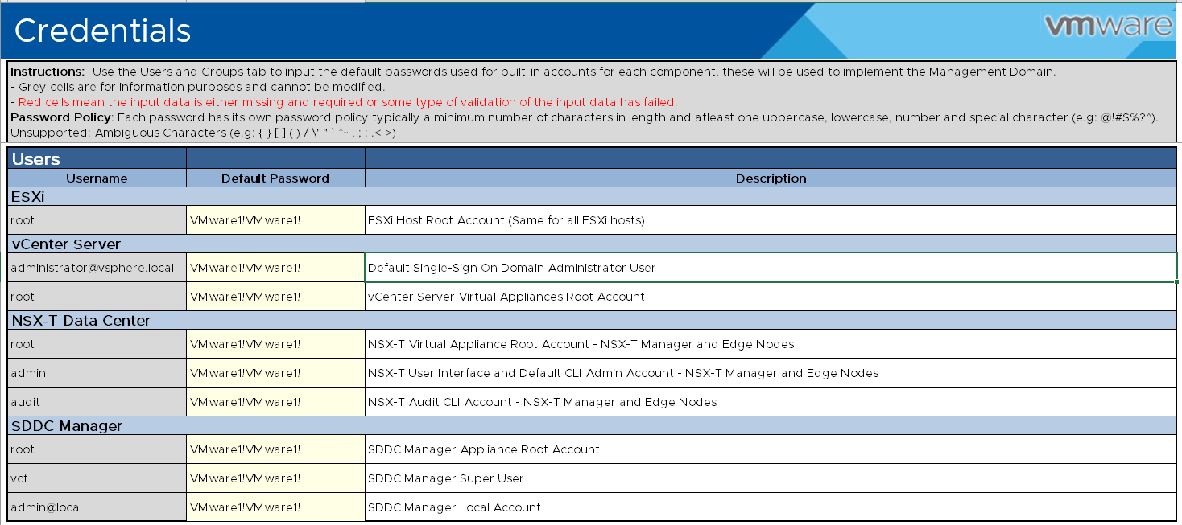Screen dimensions: 1182x525
Task: Select the NSX-T Data Center section row
Action: pos(593,320)
